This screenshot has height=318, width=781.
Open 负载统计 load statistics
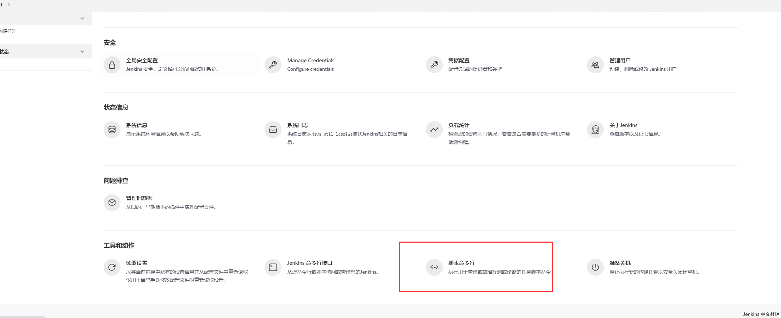pos(459,125)
